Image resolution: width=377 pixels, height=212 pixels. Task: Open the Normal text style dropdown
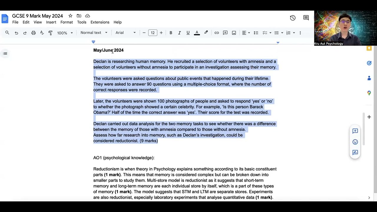pyautogui.click(x=94, y=33)
